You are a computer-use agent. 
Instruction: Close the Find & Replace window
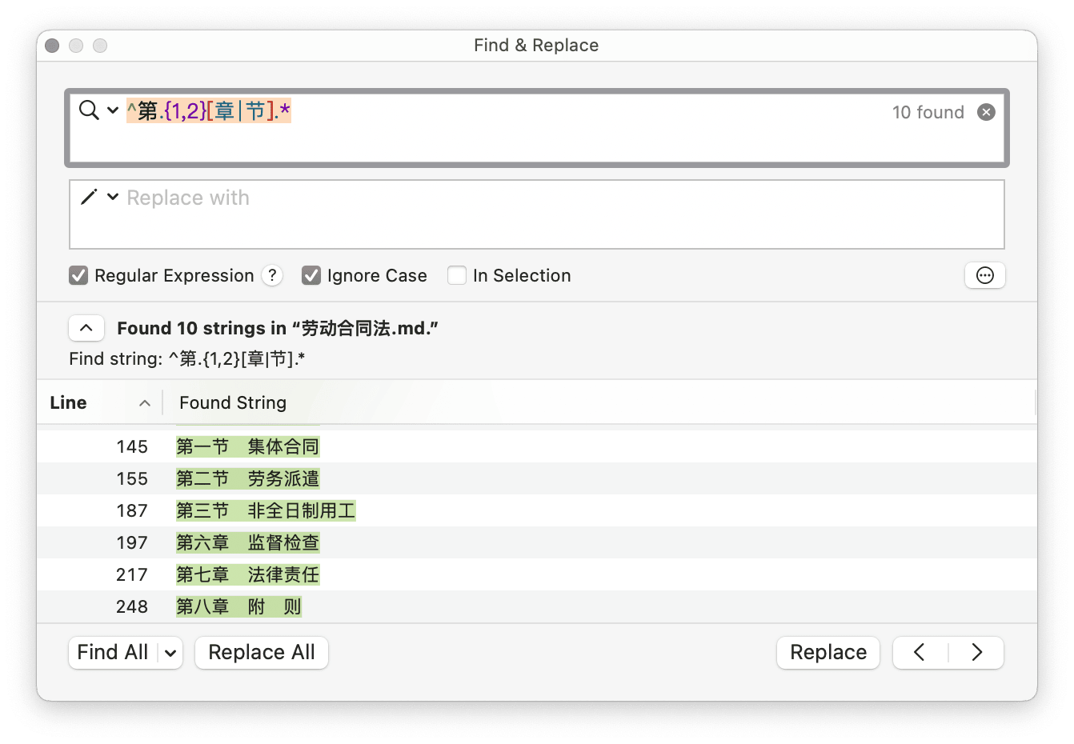[x=52, y=46]
